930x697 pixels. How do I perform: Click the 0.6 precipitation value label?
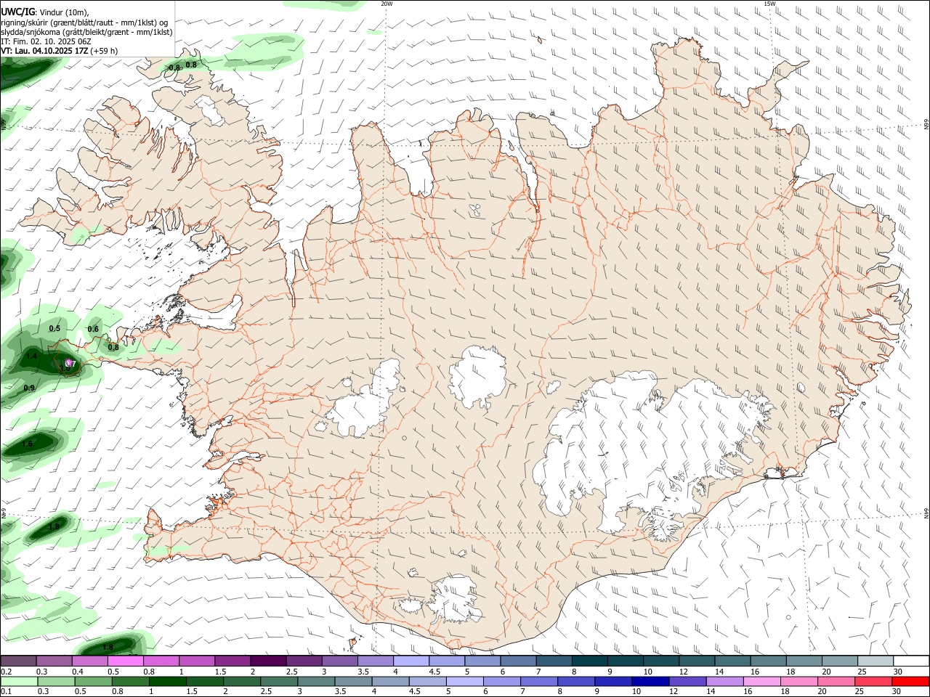pyautogui.click(x=93, y=329)
